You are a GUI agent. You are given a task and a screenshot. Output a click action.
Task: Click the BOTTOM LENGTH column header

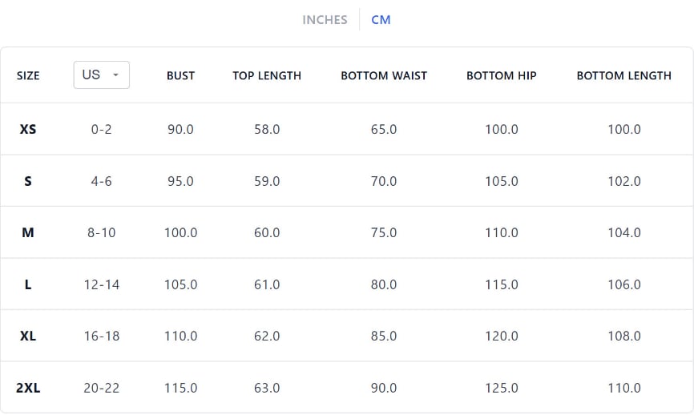[624, 75]
